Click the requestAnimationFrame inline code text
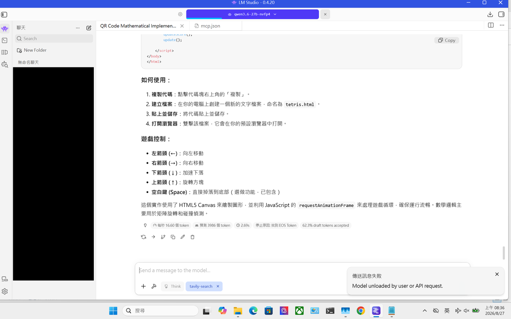 click(x=326, y=205)
